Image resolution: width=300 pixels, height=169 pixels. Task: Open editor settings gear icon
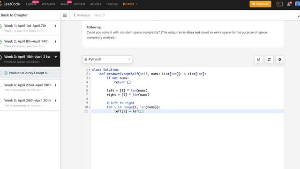[280, 60]
